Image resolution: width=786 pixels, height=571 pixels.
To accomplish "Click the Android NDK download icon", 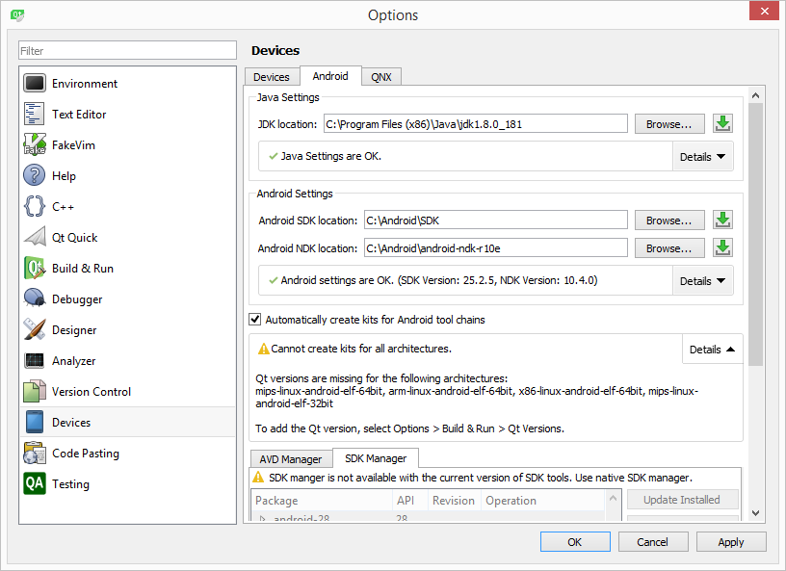I will click(x=722, y=248).
